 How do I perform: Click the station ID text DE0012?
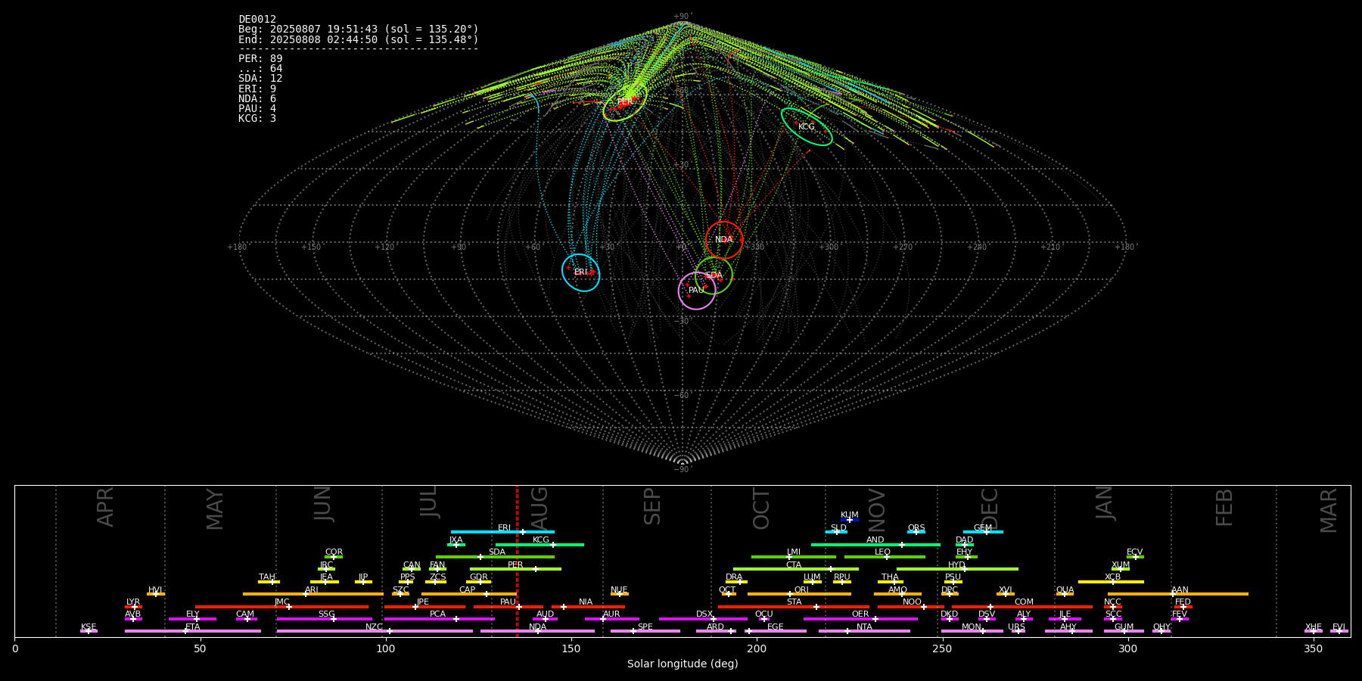(x=257, y=20)
